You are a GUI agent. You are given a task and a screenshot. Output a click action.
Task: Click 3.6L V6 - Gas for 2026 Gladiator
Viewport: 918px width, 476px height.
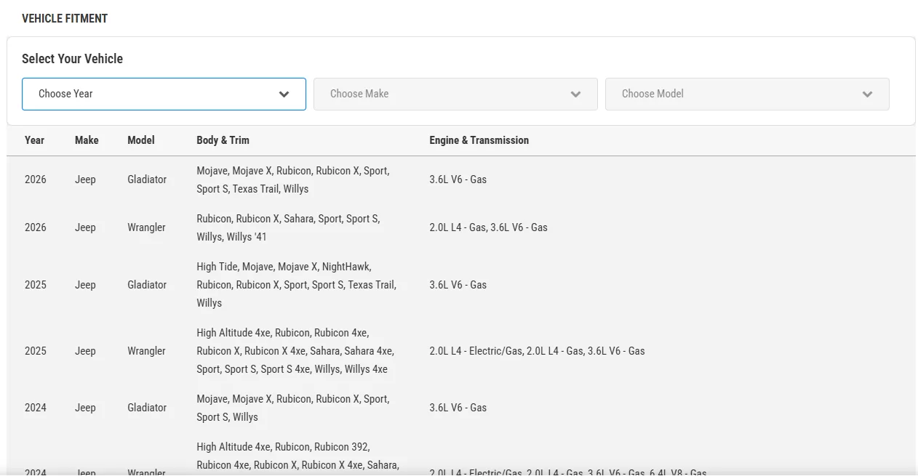coord(458,179)
